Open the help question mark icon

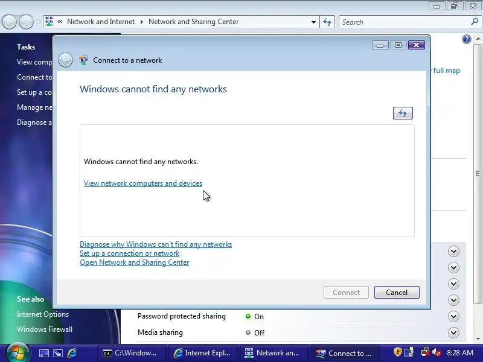click(466, 39)
